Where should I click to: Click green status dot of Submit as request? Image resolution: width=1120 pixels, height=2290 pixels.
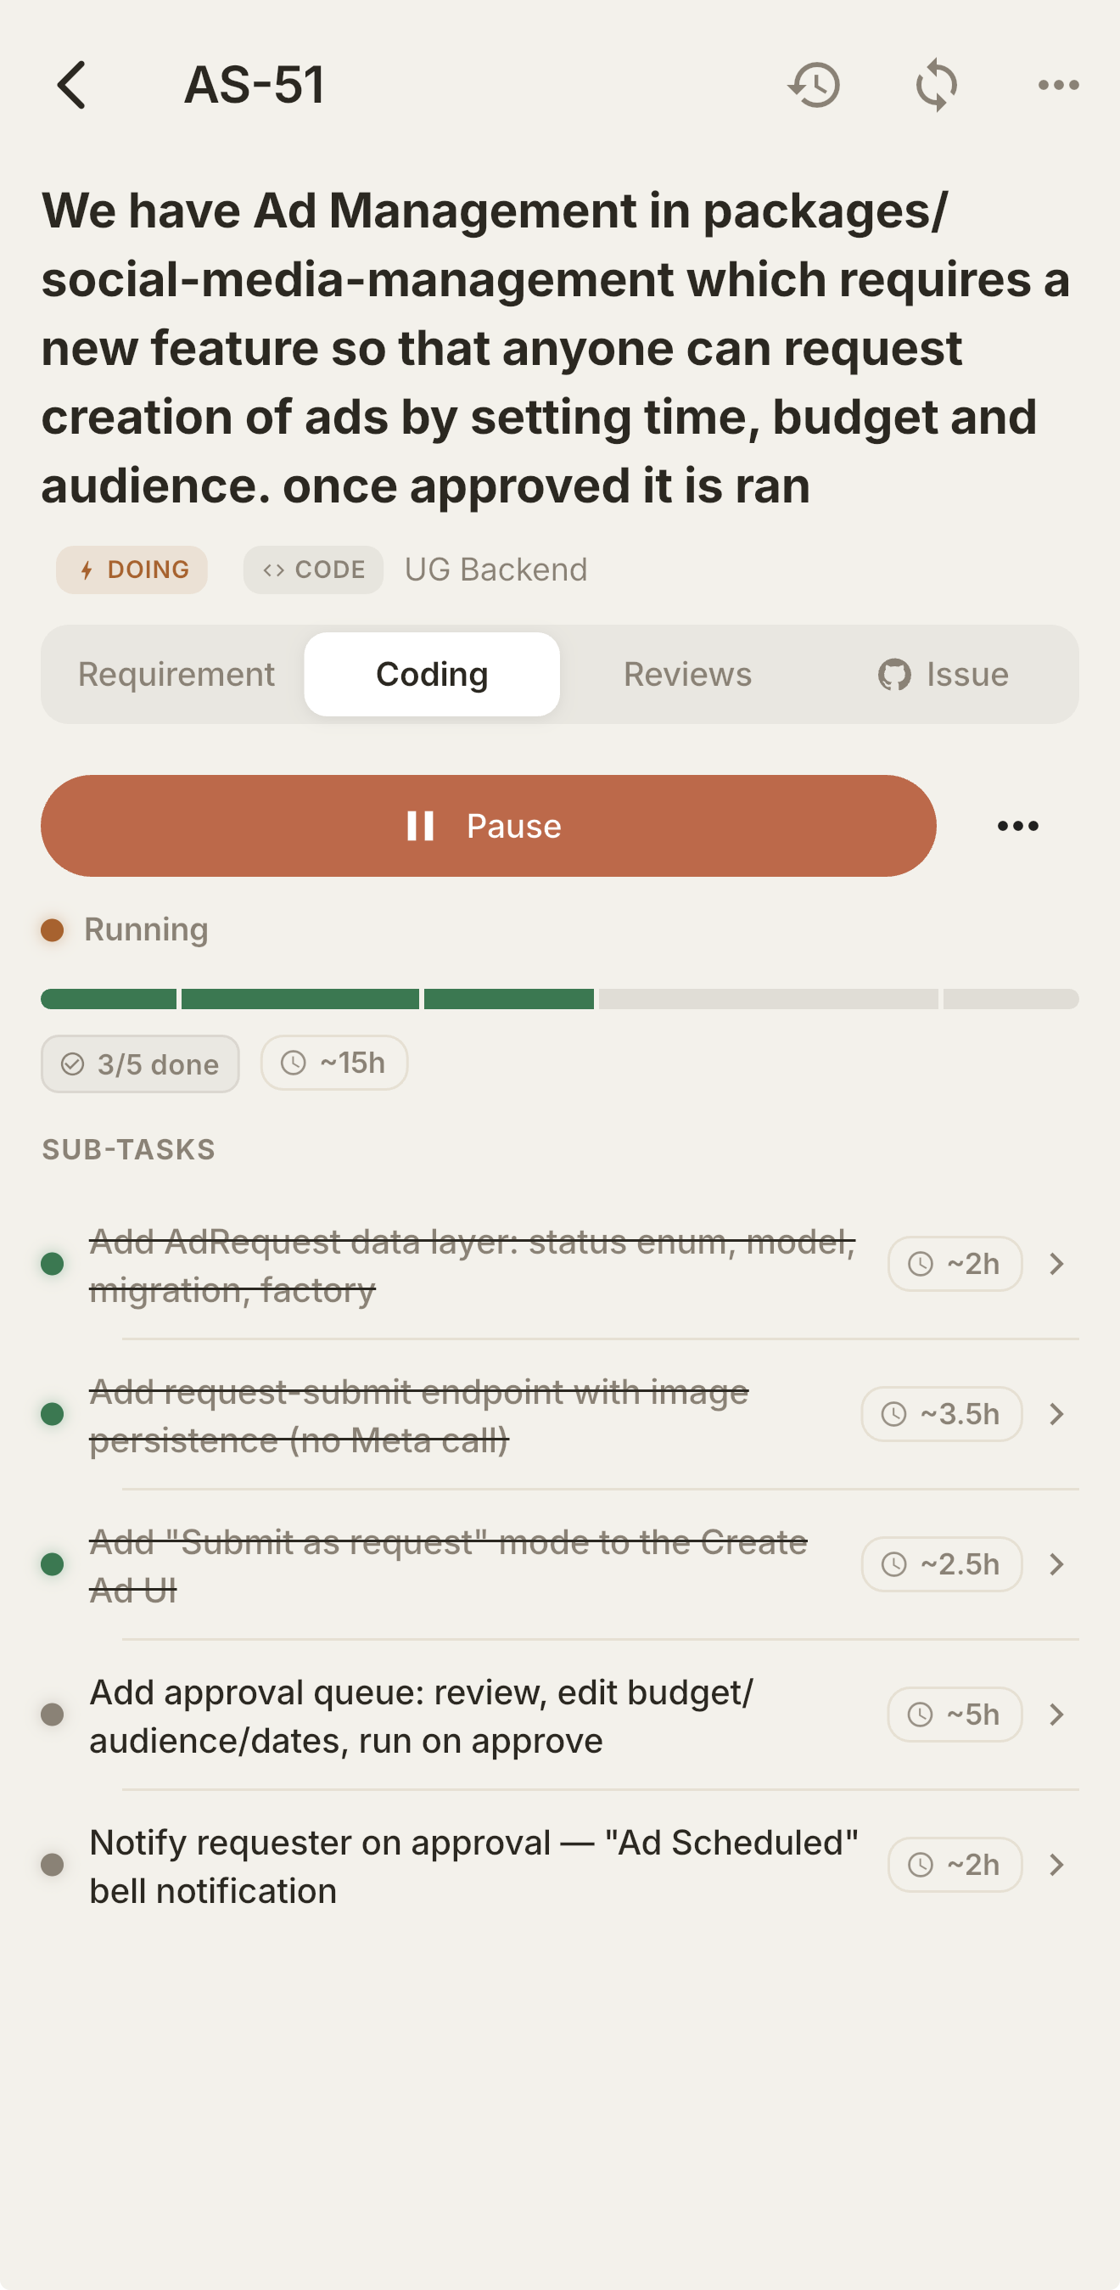pos(53,1564)
